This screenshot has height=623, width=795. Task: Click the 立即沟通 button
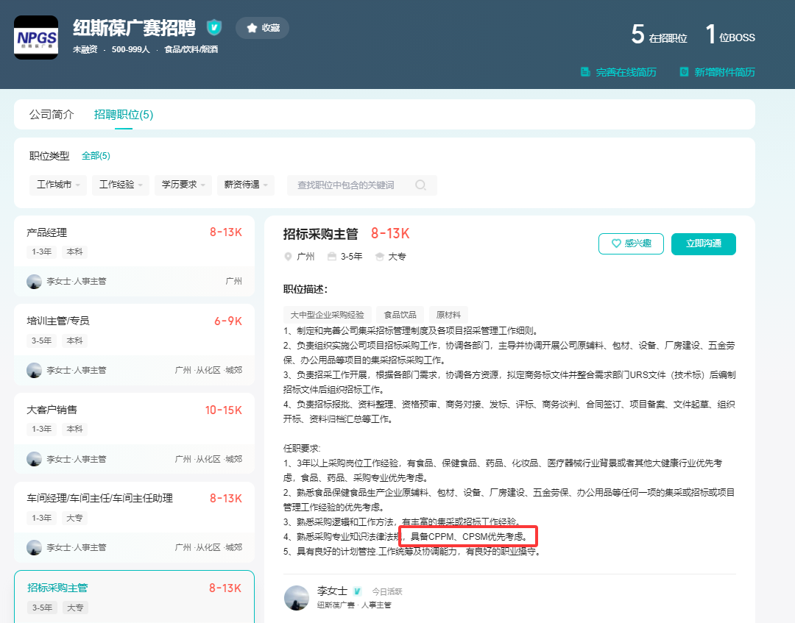coord(703,243)
